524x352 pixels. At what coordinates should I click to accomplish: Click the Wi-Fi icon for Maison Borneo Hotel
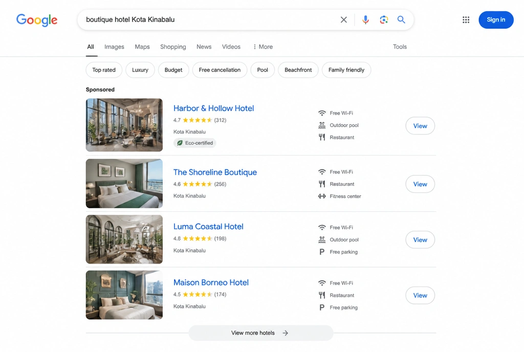[322, 283]
